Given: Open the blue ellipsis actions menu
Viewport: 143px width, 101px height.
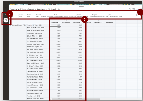Looking at the screenshot, I should 137,9.
